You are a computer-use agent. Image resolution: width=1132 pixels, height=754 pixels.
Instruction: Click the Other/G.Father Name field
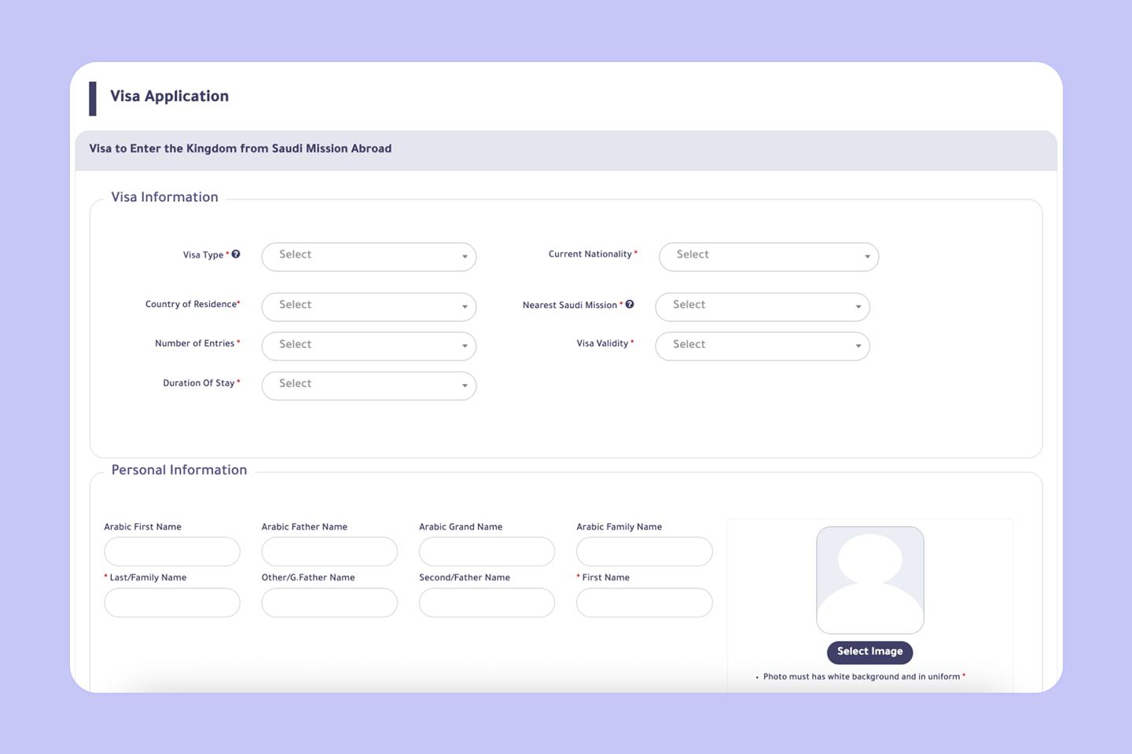pos(329,603)
